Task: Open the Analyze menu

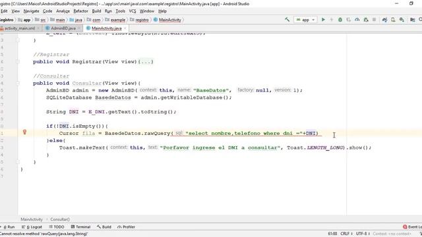Action: pos(63,11)
